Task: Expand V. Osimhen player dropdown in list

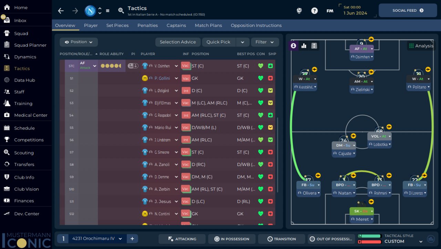Action: [x=176, y=66]
